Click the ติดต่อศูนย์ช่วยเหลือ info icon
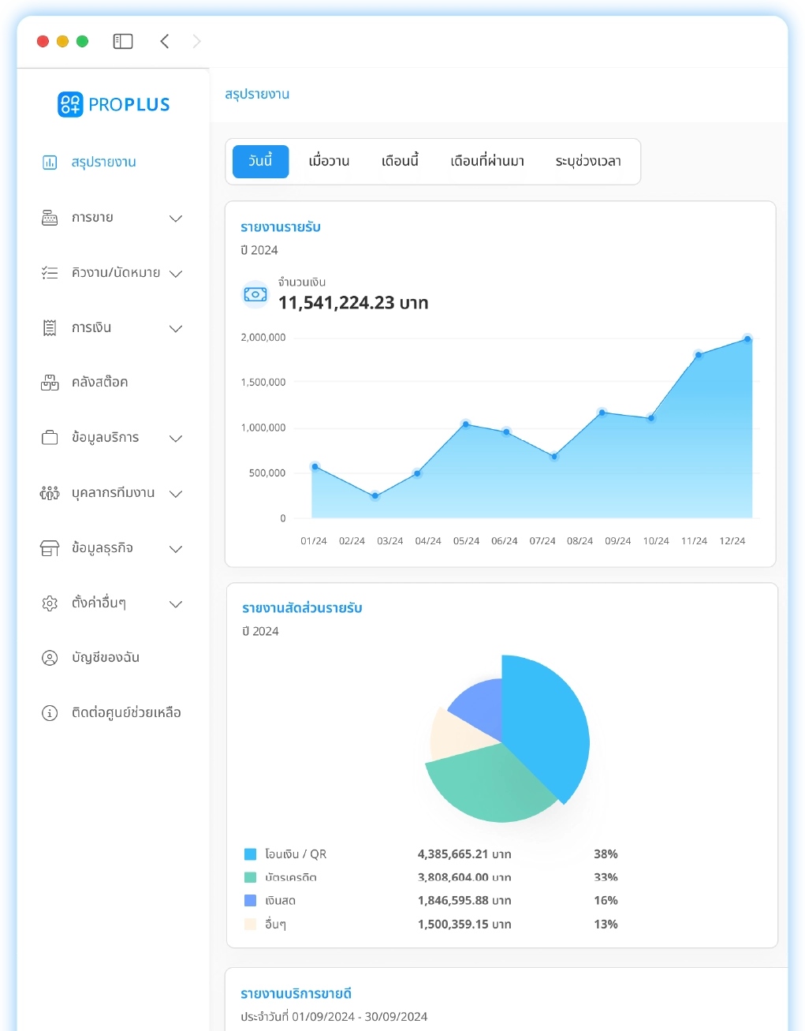 pos(50,713)
